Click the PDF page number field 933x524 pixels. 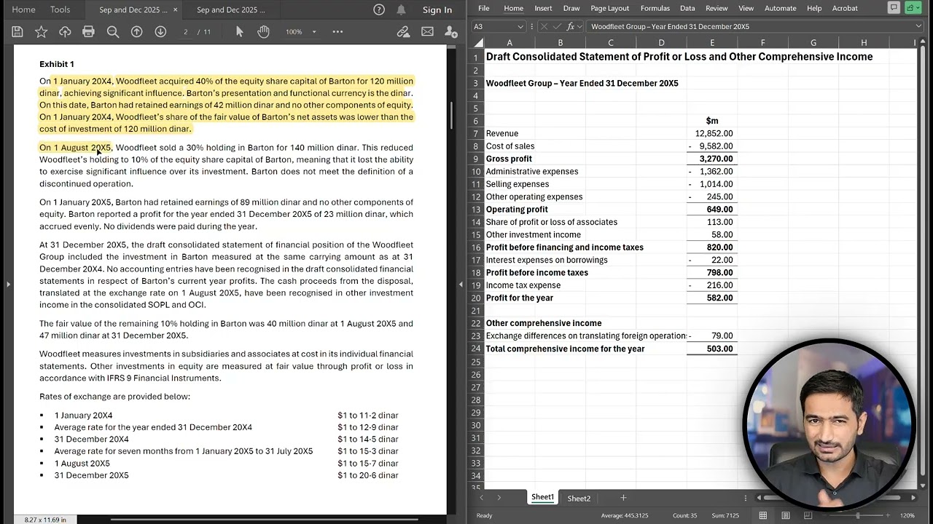coord(186,32)
